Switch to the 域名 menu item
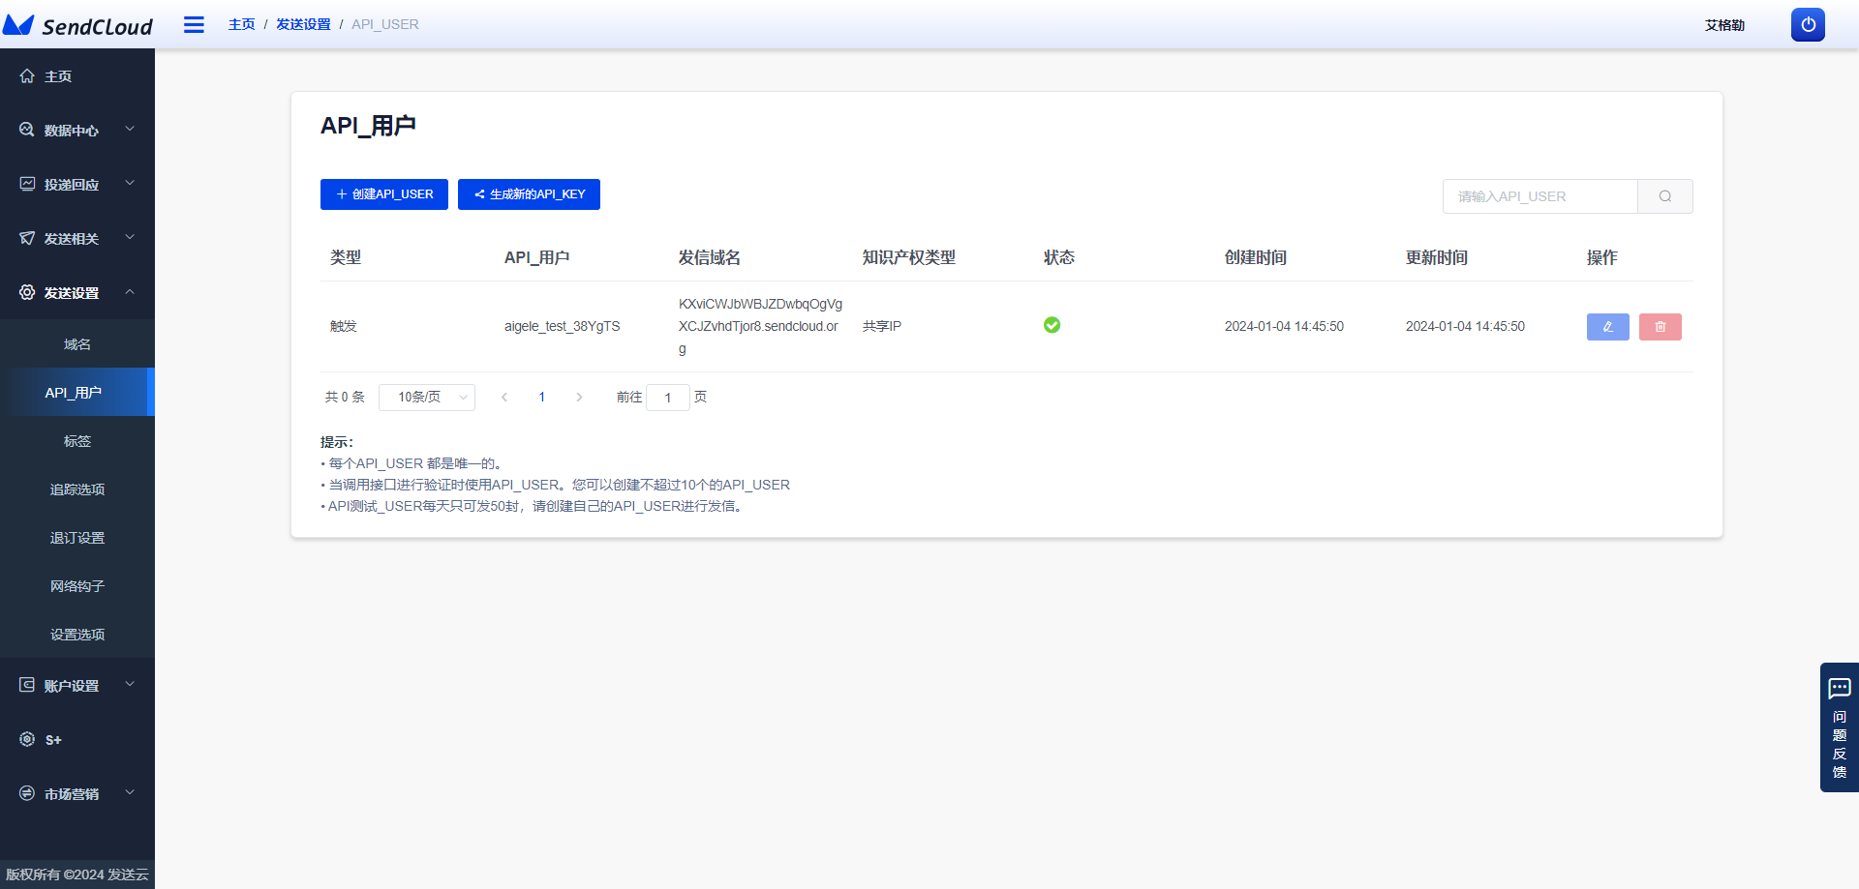The height and width of the screenshot is (889, 1859). 77,343
